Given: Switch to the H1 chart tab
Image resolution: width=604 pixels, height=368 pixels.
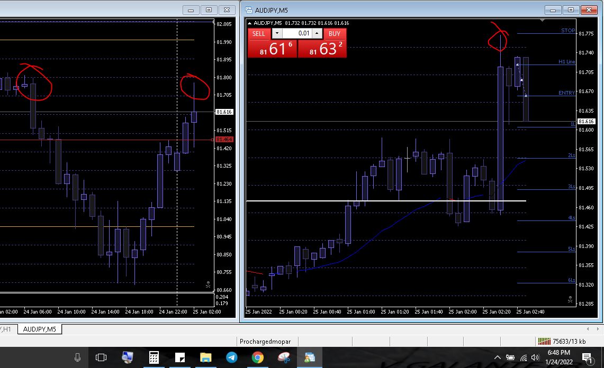Looking at the screenshot, I should coord(7,329).
